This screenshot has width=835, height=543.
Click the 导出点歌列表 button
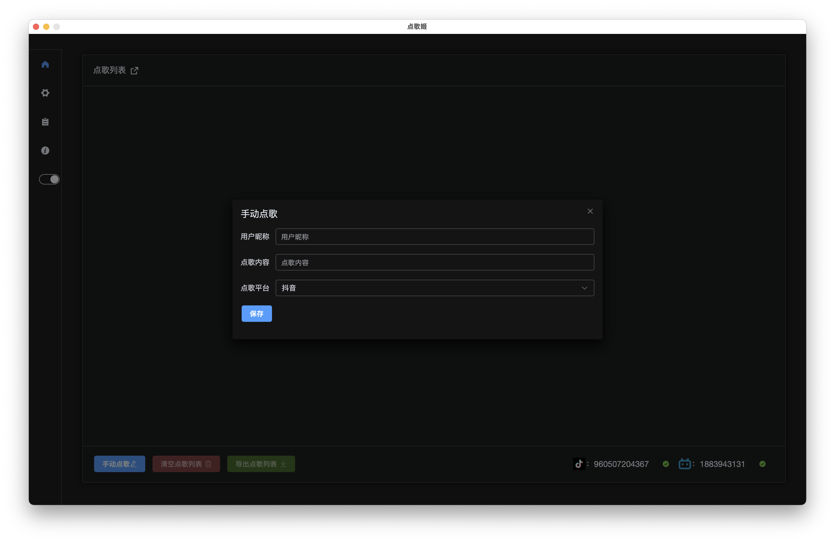click(261, 464)
